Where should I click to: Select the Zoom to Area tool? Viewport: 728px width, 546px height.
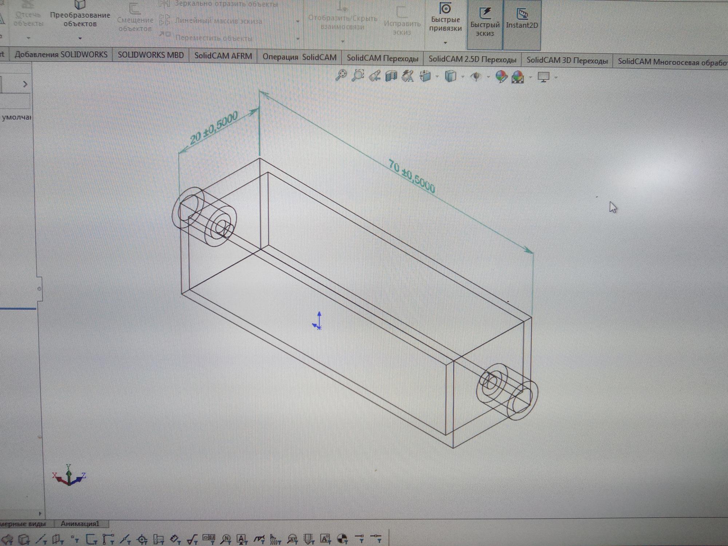pyautogui.click(x=358, y=76)
